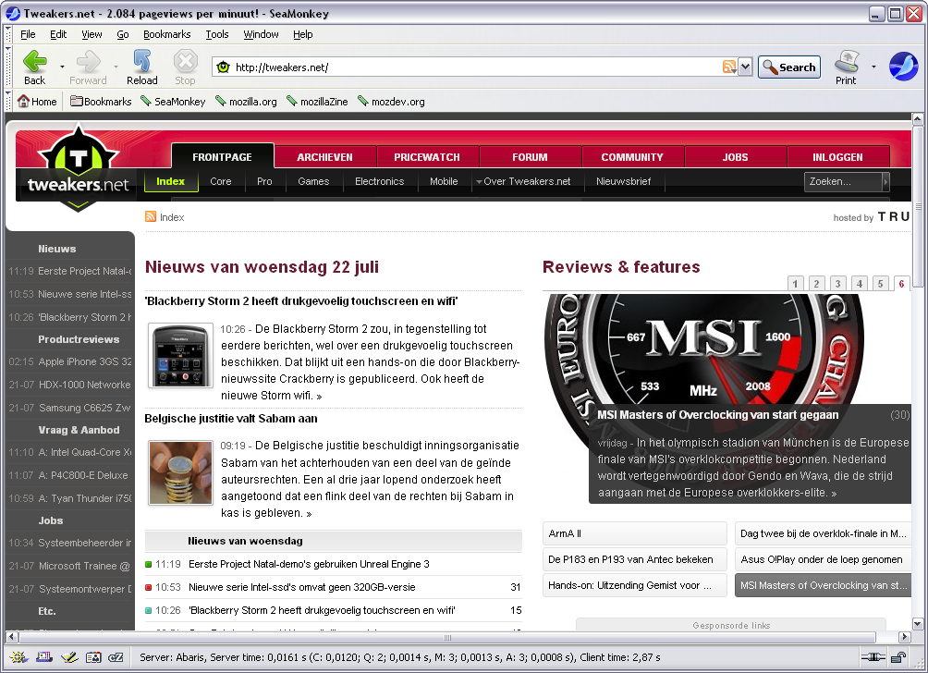
Task: Open Navigator from status bar component icon
Action: (x=18, y=656)
